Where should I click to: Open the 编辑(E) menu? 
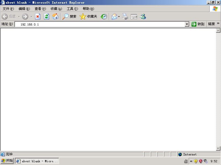(x=24, y=9)
